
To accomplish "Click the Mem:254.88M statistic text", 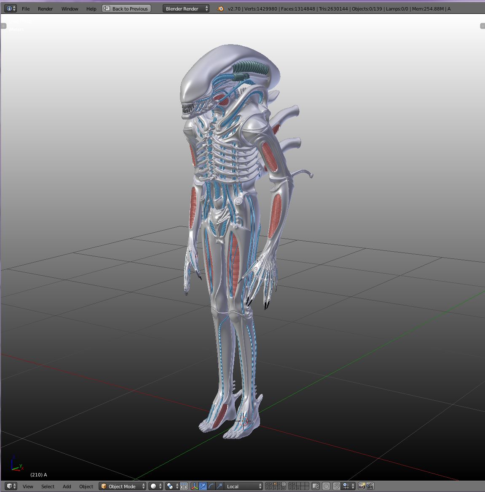I will [428, 9].
